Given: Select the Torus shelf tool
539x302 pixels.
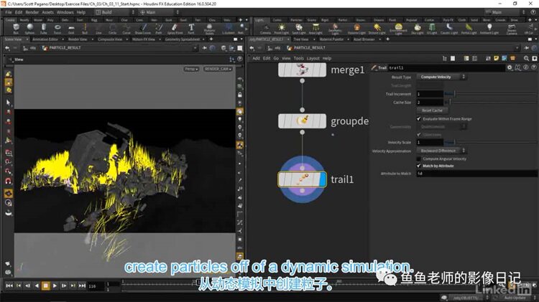Looking at the screenshot, I should tap(57, 29).
